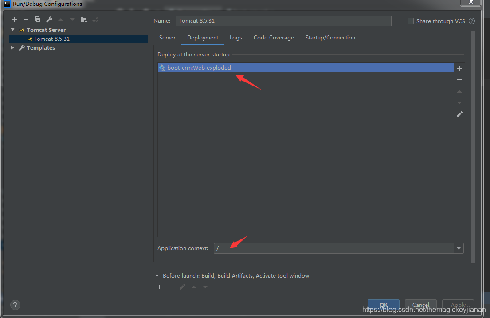Add a new run configuration
Viewport: 490px width, 318px height.
[14, 20]
